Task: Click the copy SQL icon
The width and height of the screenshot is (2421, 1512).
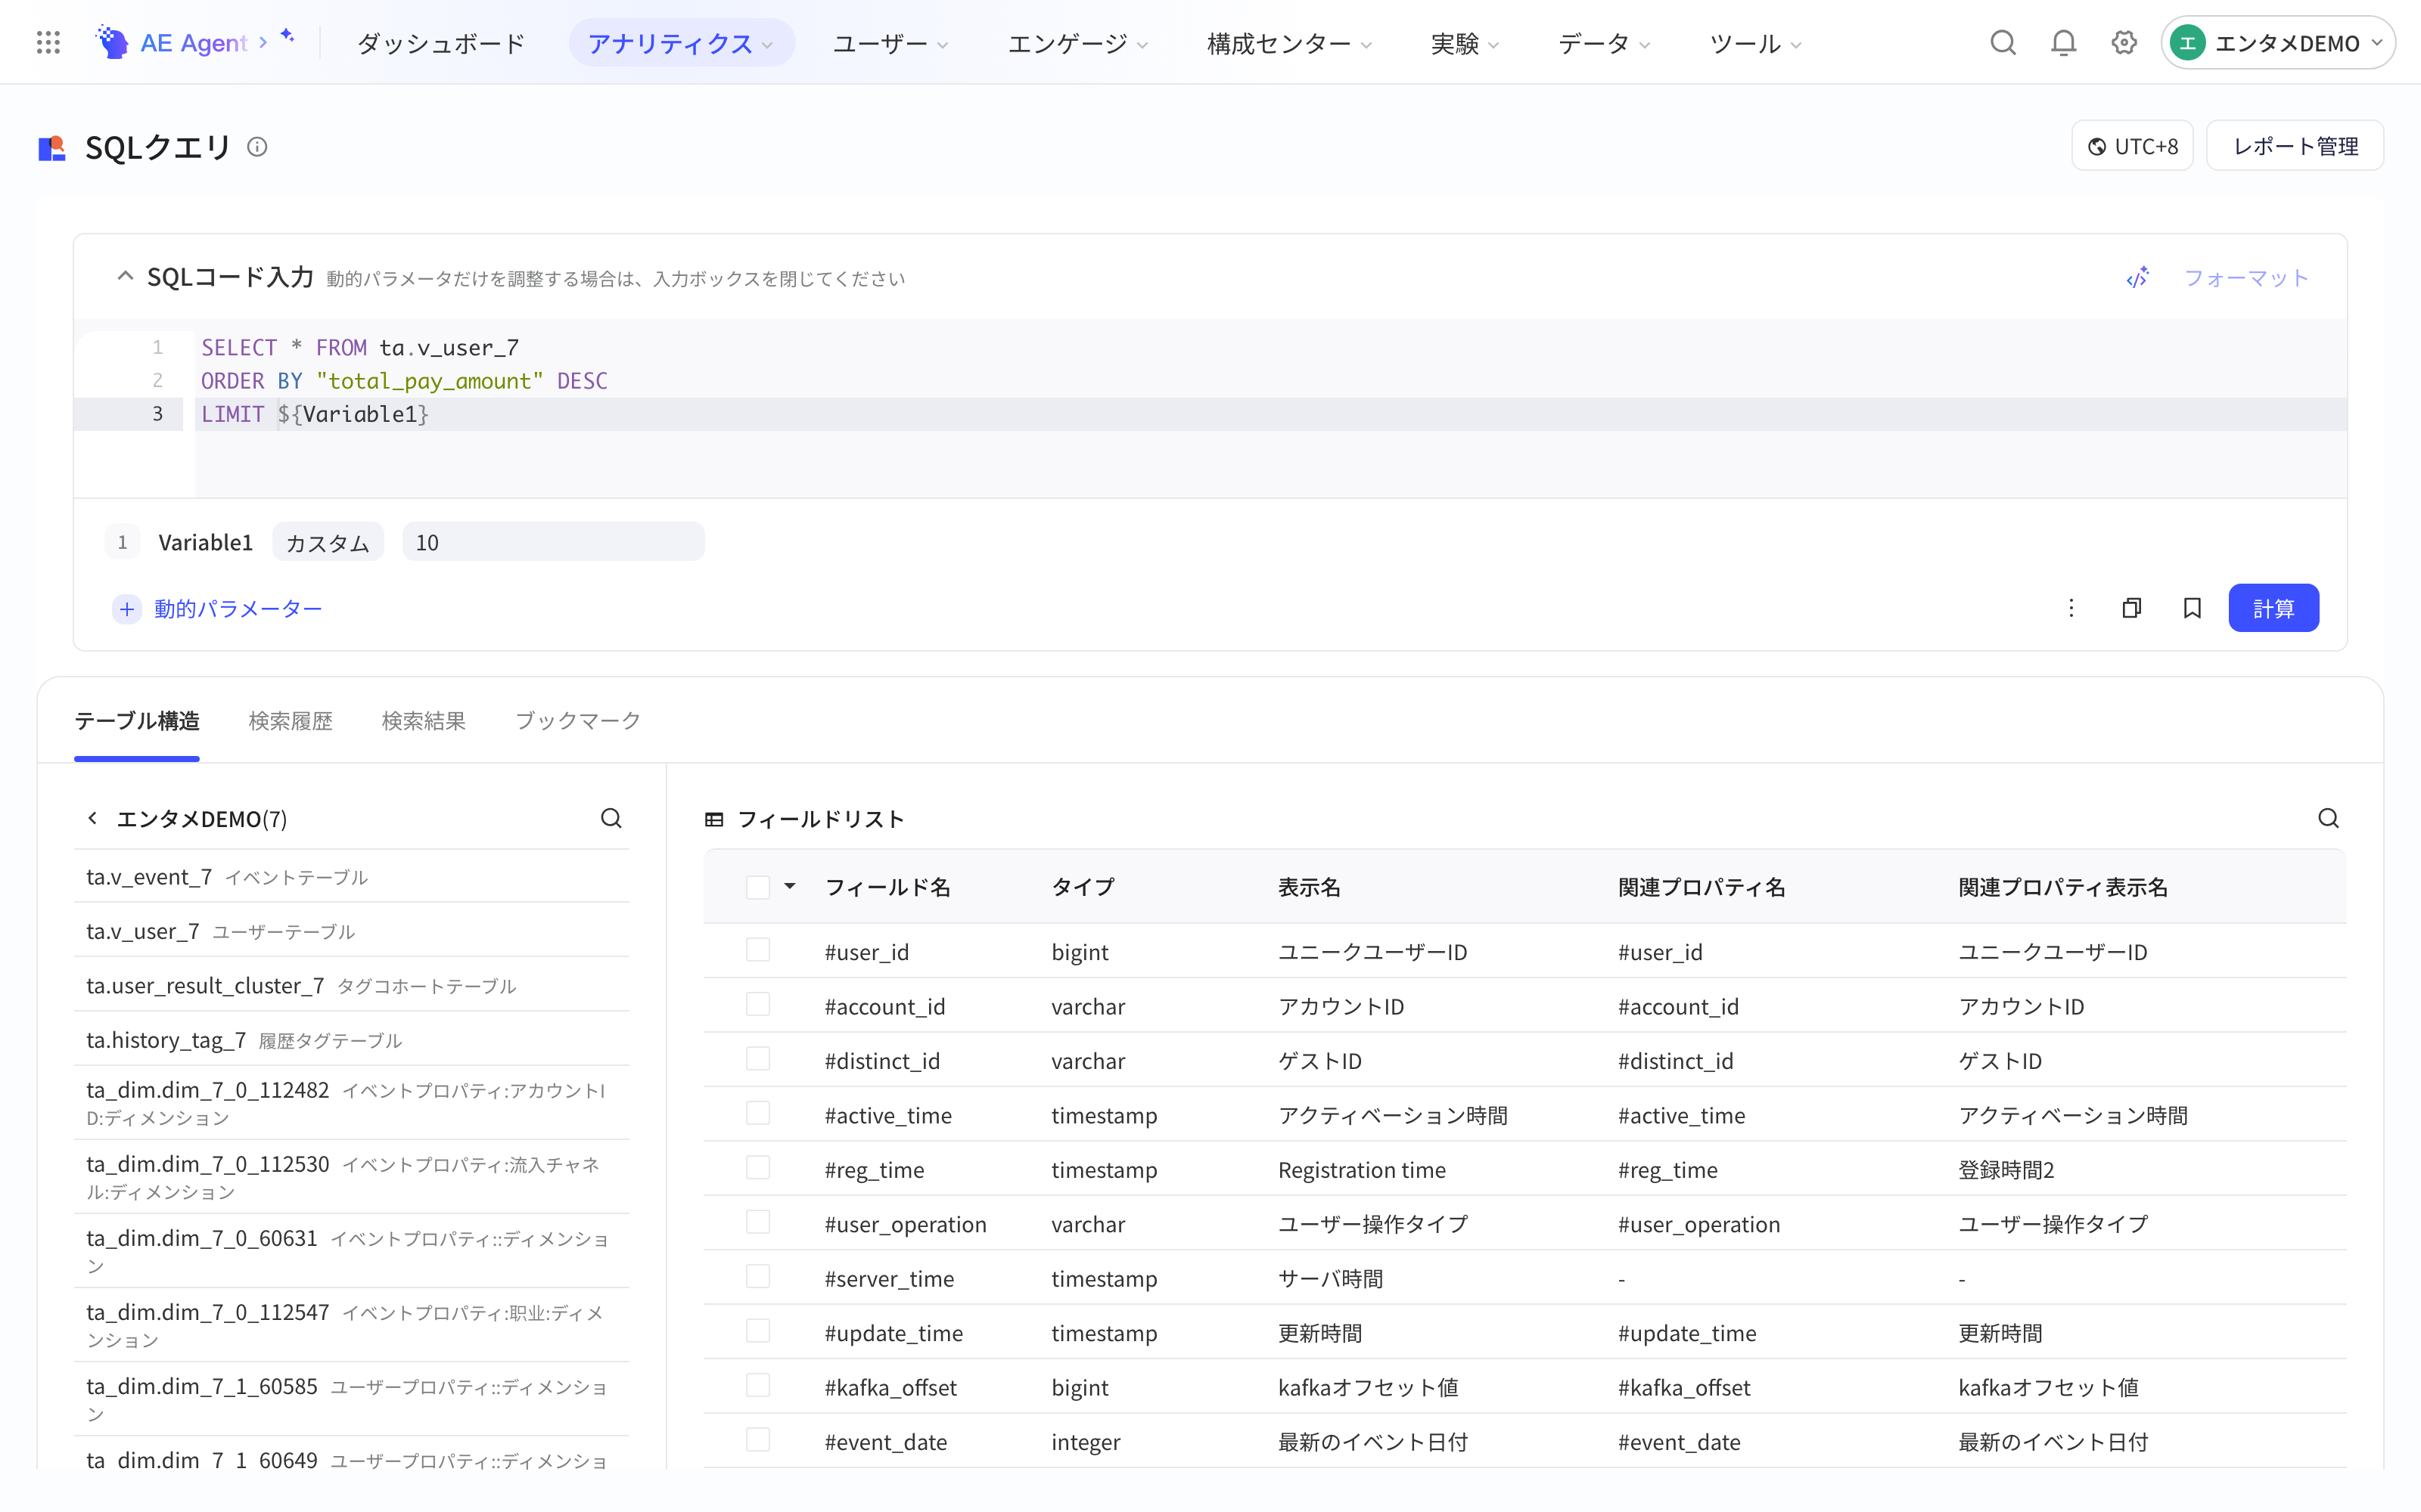Action: pyautogui.click(x=2132, y=608)
